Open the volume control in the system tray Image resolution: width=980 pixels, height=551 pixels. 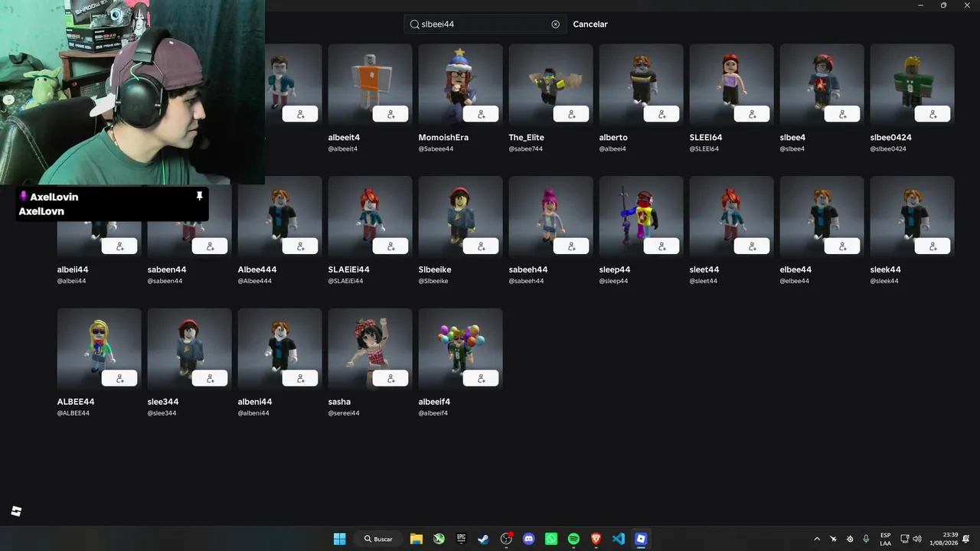click(917, 539)
